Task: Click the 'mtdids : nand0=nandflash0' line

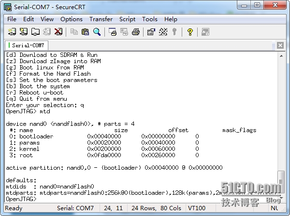Action: [50, 187]
